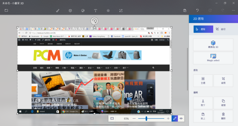Click the Paste icon in the top toolbar
This screenshot has height=126, width=238.
coord(185,10)
